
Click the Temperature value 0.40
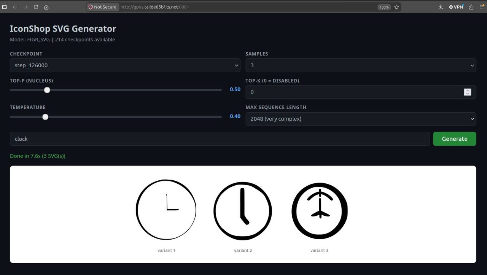point(235,116)
